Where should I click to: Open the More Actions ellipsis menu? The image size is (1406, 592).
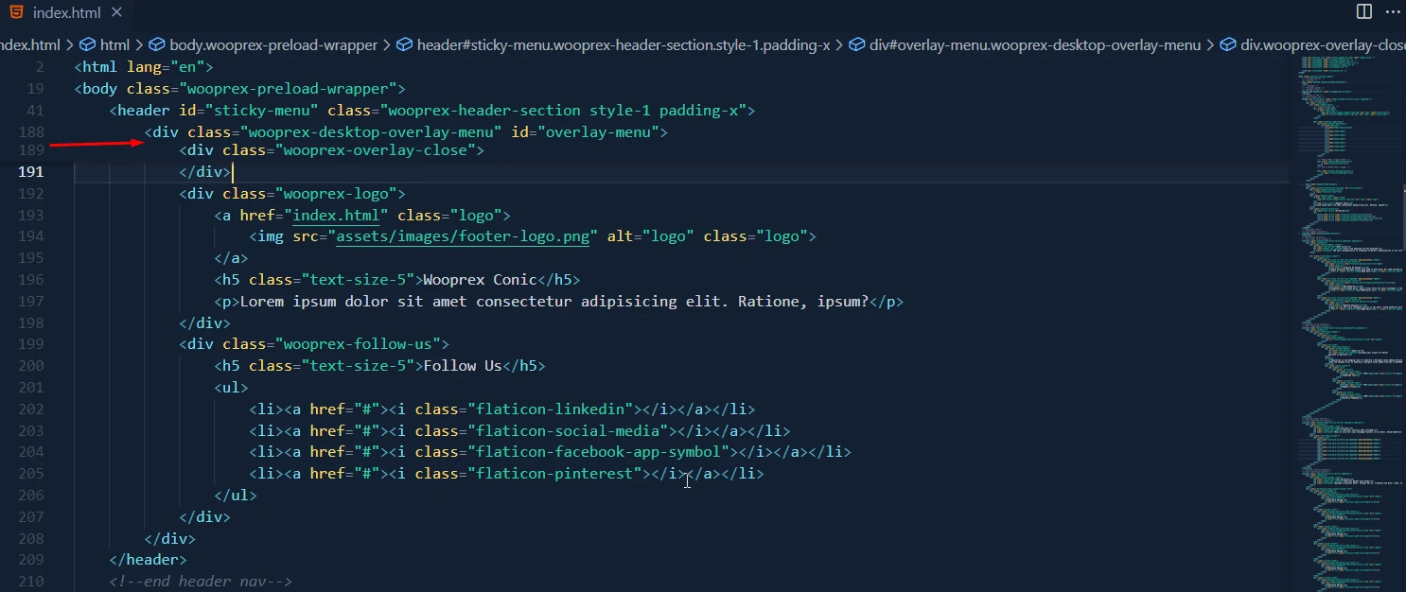[1391, 11]
